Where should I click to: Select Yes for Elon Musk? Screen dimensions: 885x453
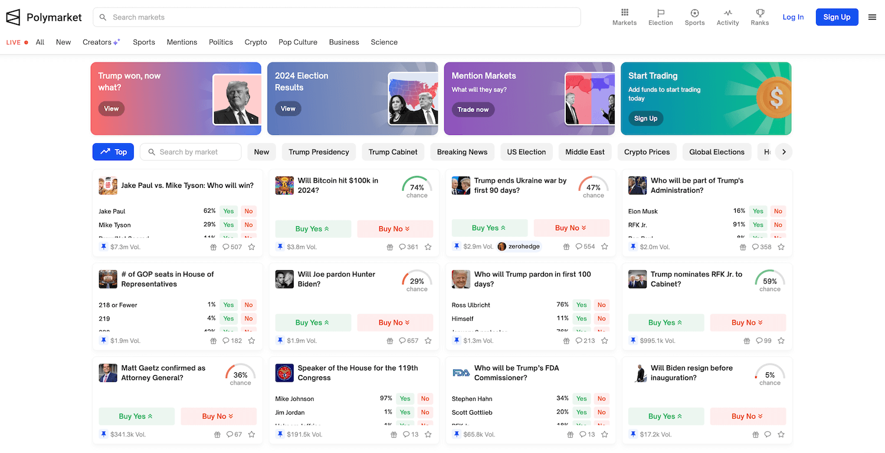coord(758,211)
